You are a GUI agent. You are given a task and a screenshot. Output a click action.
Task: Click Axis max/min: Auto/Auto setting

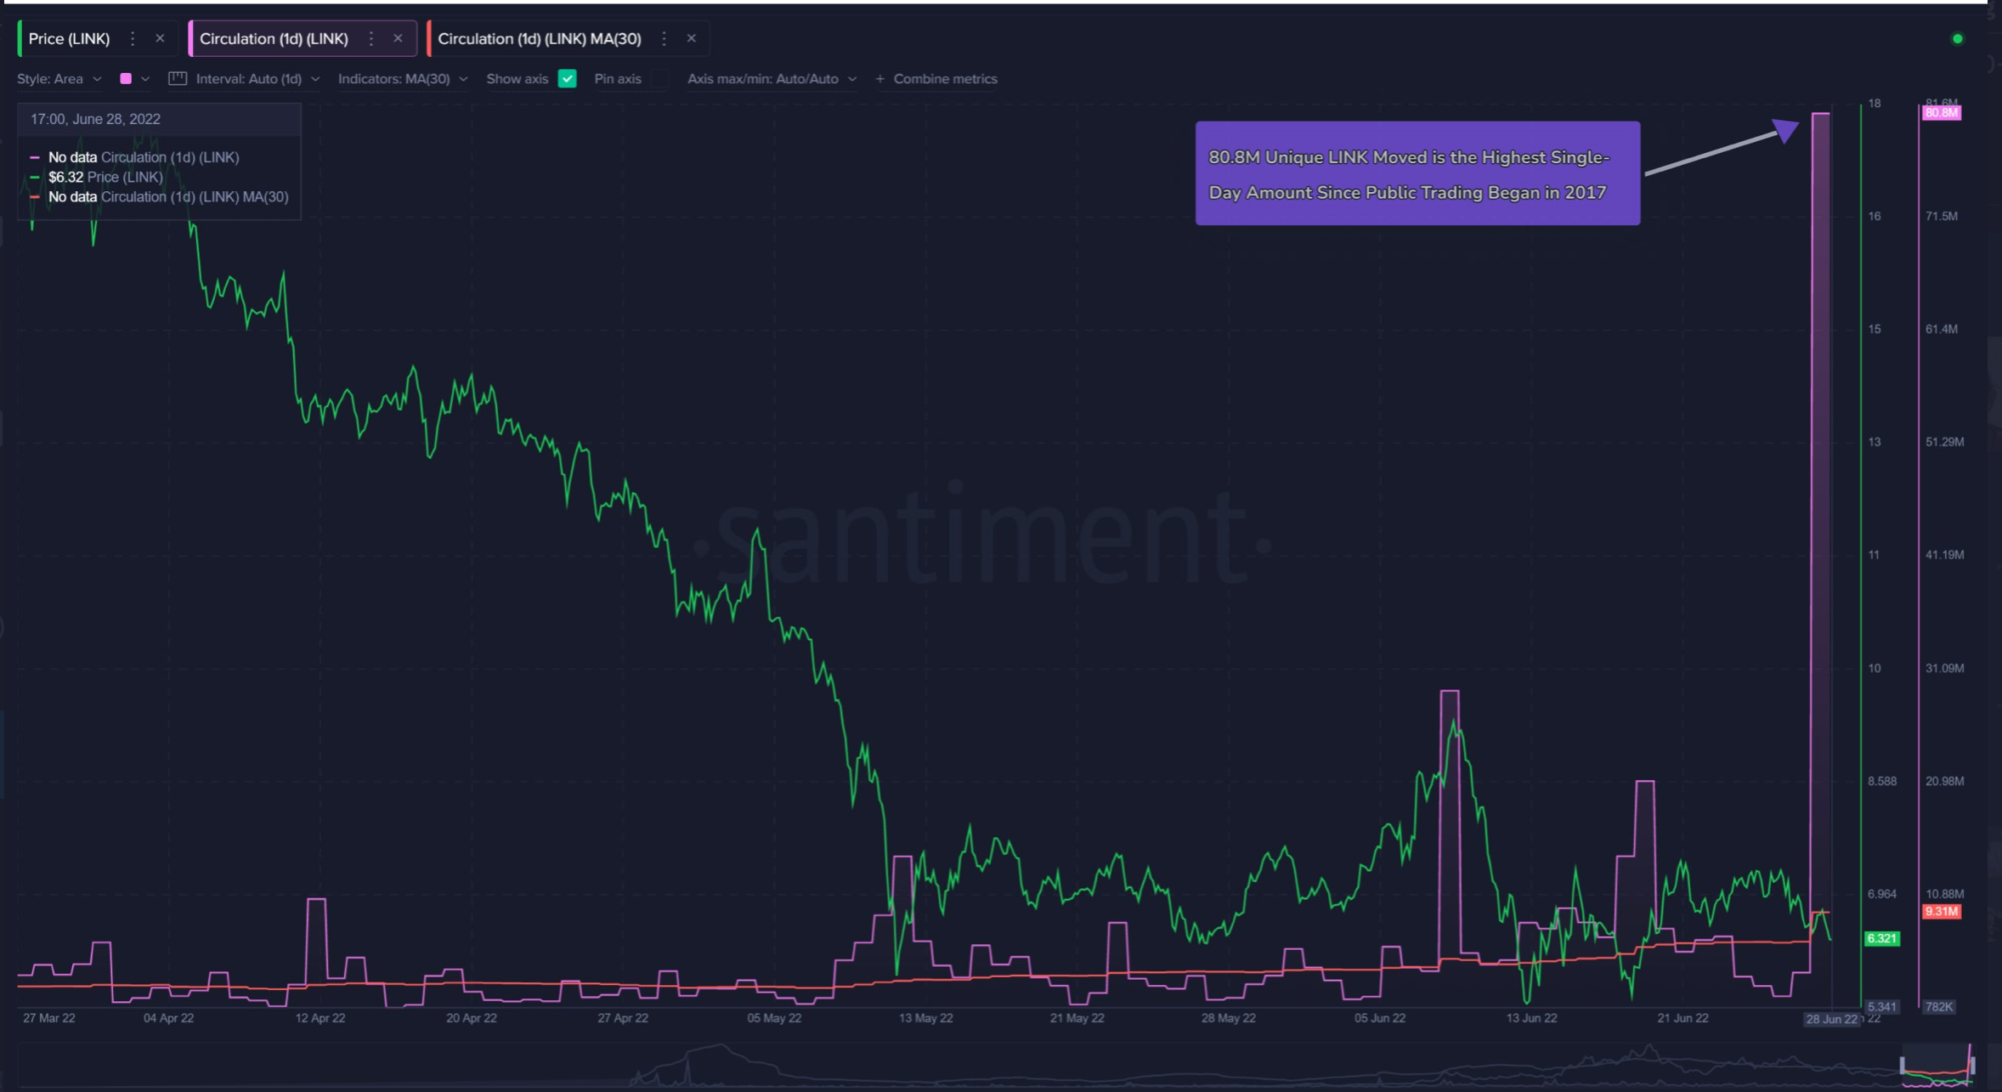point(763,78)
